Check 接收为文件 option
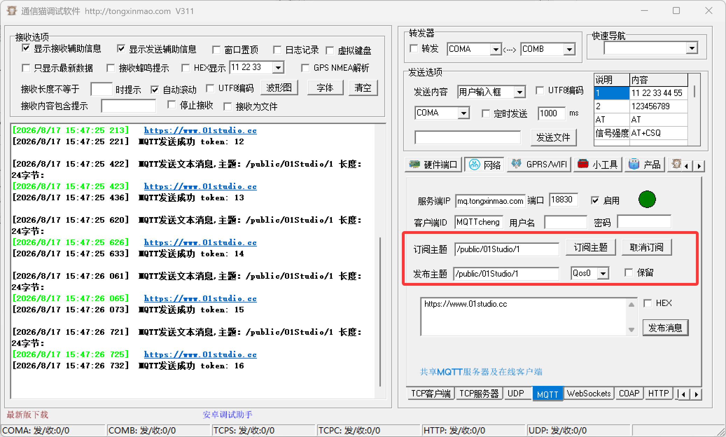 click(x=228, y=106)
